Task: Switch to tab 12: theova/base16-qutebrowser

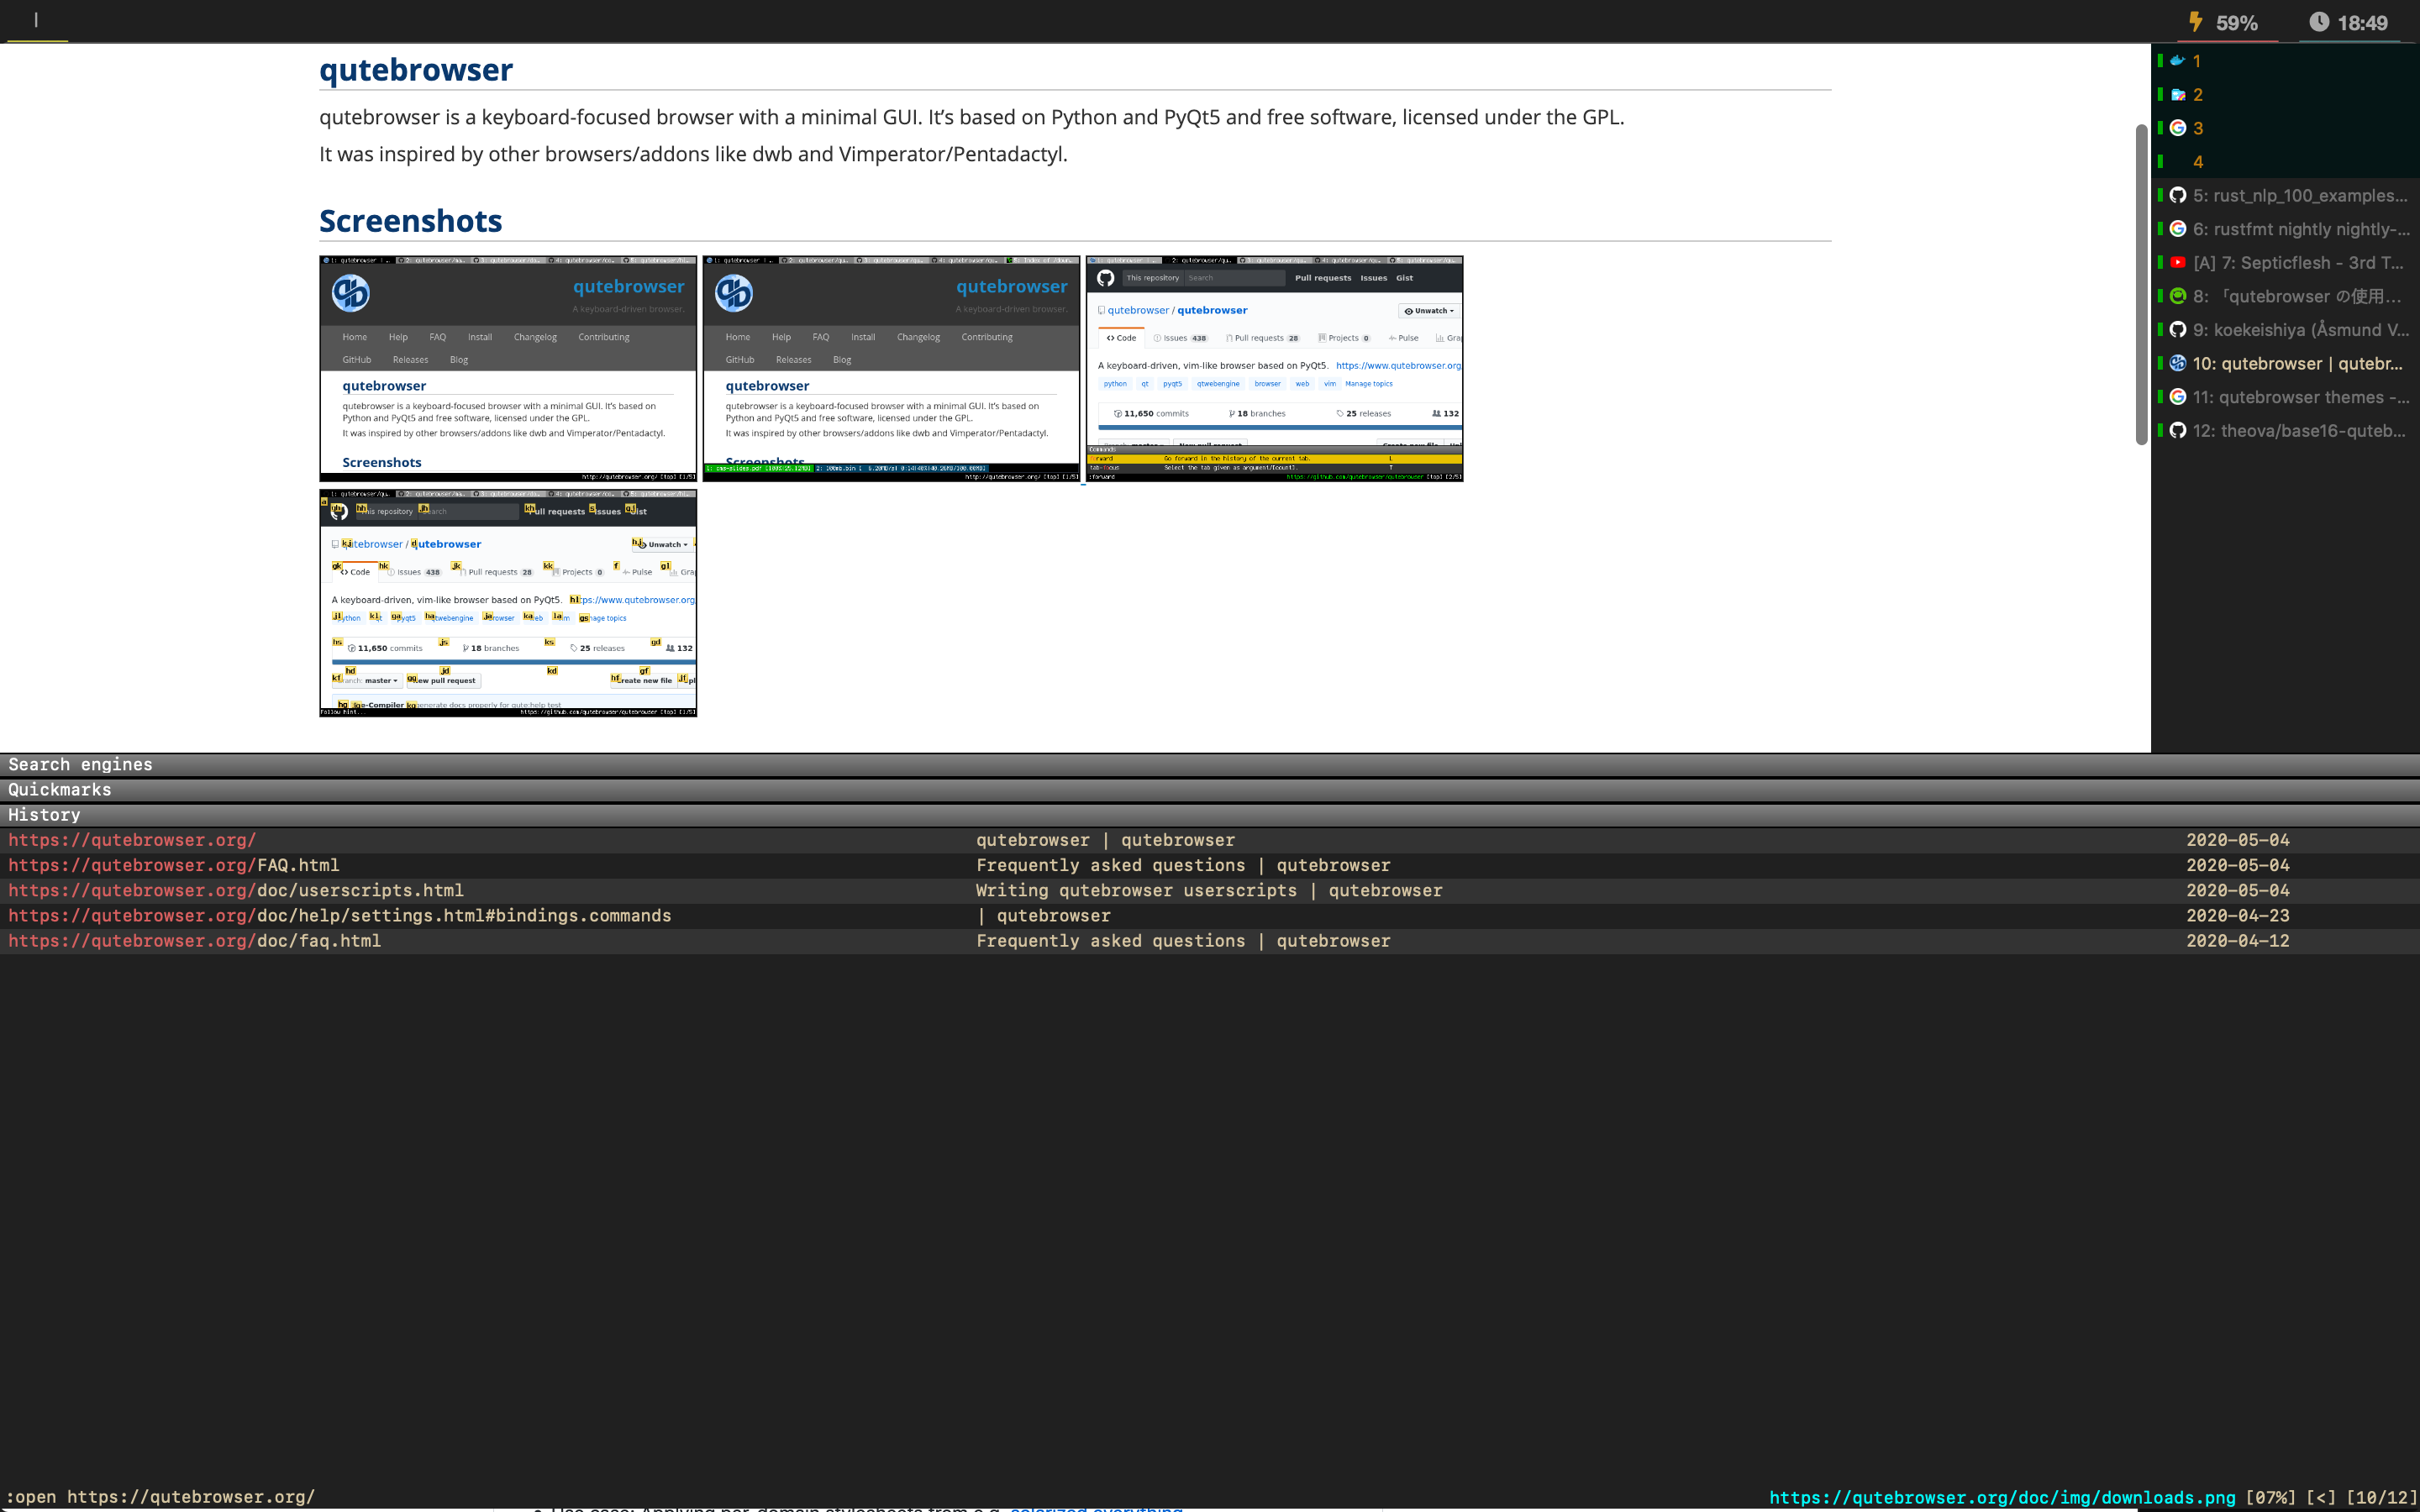Action: [2286, 430]
